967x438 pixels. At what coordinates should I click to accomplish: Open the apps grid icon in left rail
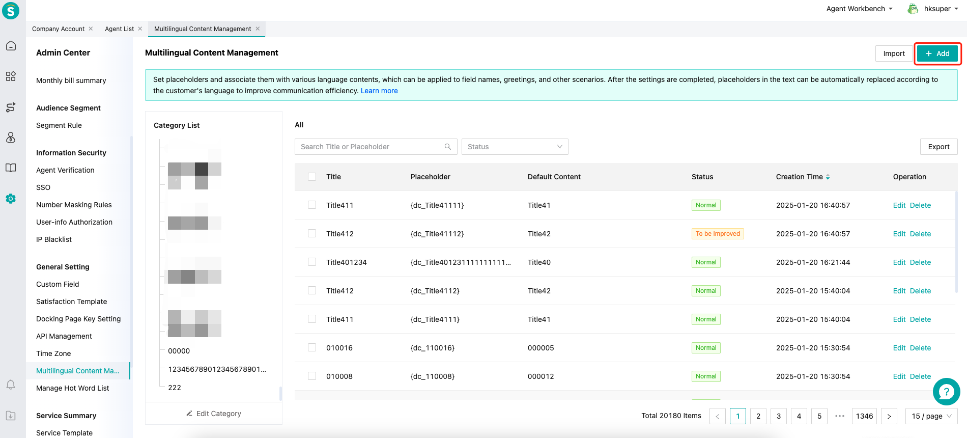11,76
